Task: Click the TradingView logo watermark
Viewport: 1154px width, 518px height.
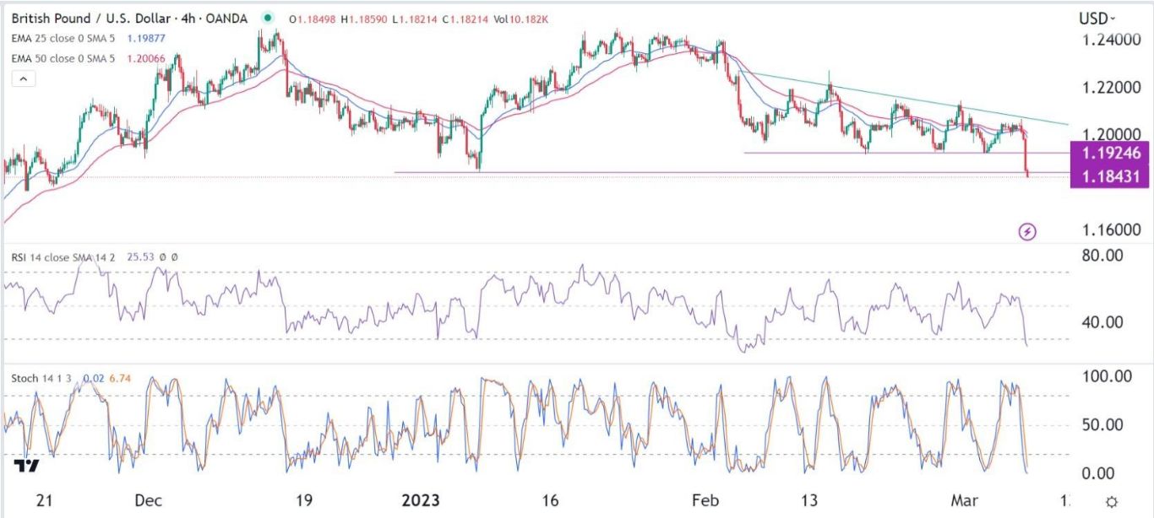Action: click(25, 465)
